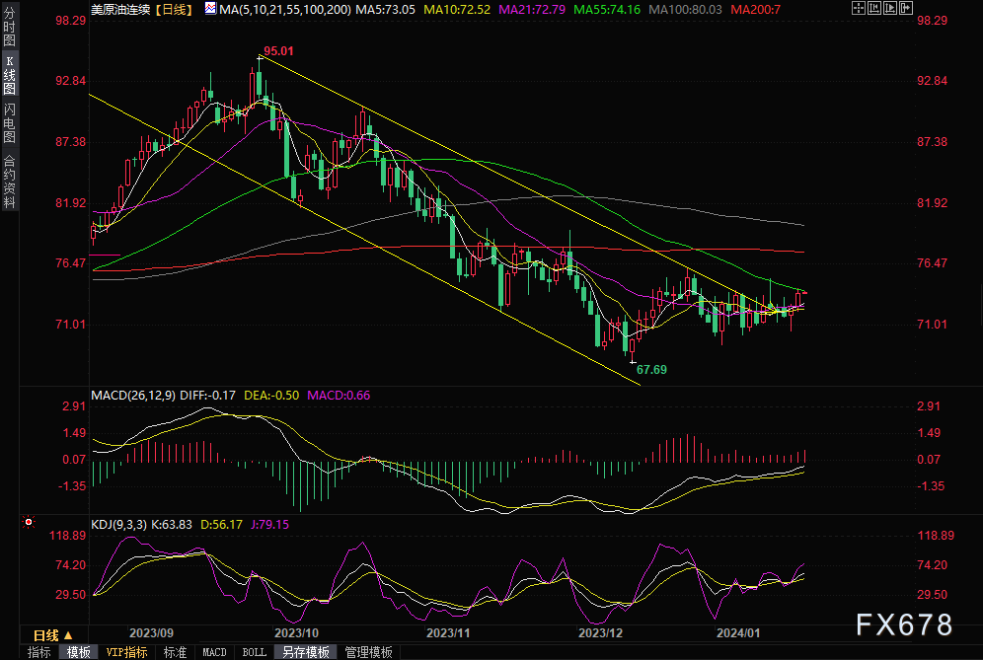
Task: Toggle the crosshair cursor icon
Action: (859, 8)
